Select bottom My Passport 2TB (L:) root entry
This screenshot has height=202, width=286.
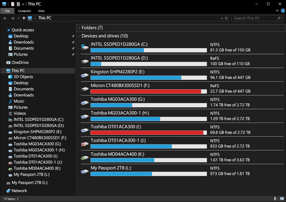(x=29, y=183)
